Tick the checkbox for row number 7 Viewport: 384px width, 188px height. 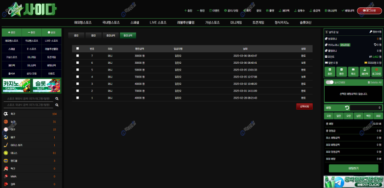pyautogui.click(x=77, y=55)
